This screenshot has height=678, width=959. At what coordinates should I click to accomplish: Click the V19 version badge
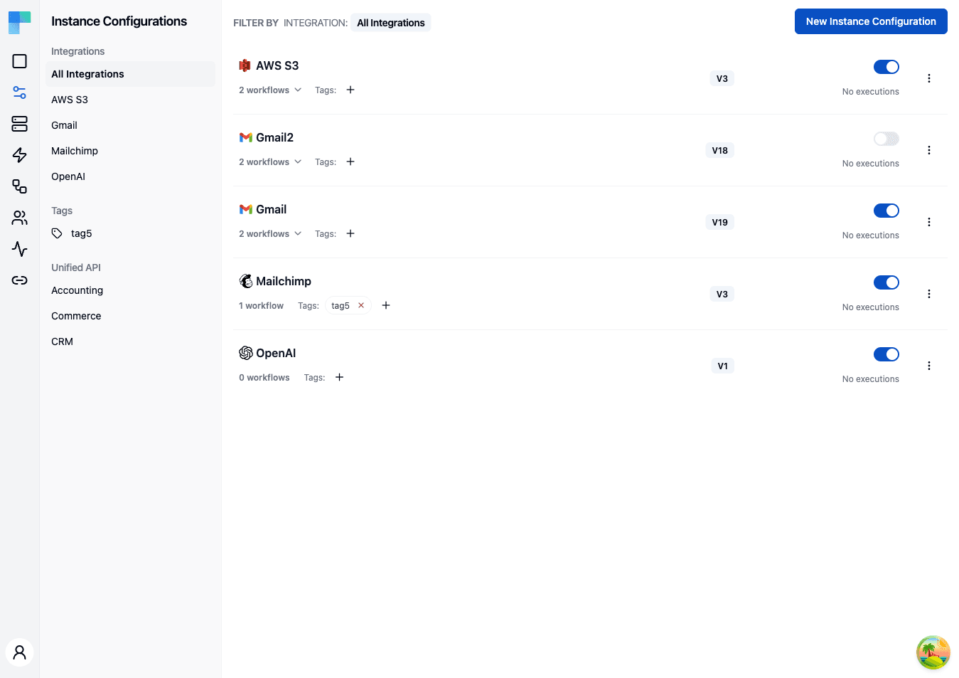(720, 222)
